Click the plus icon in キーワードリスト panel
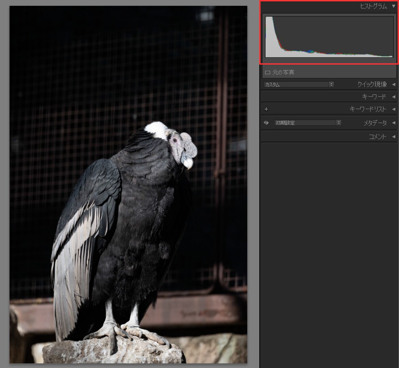 coord(266,109)
